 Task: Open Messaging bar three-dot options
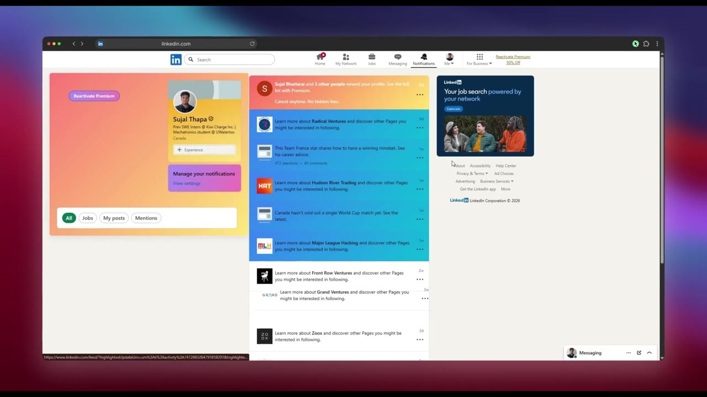629,353
